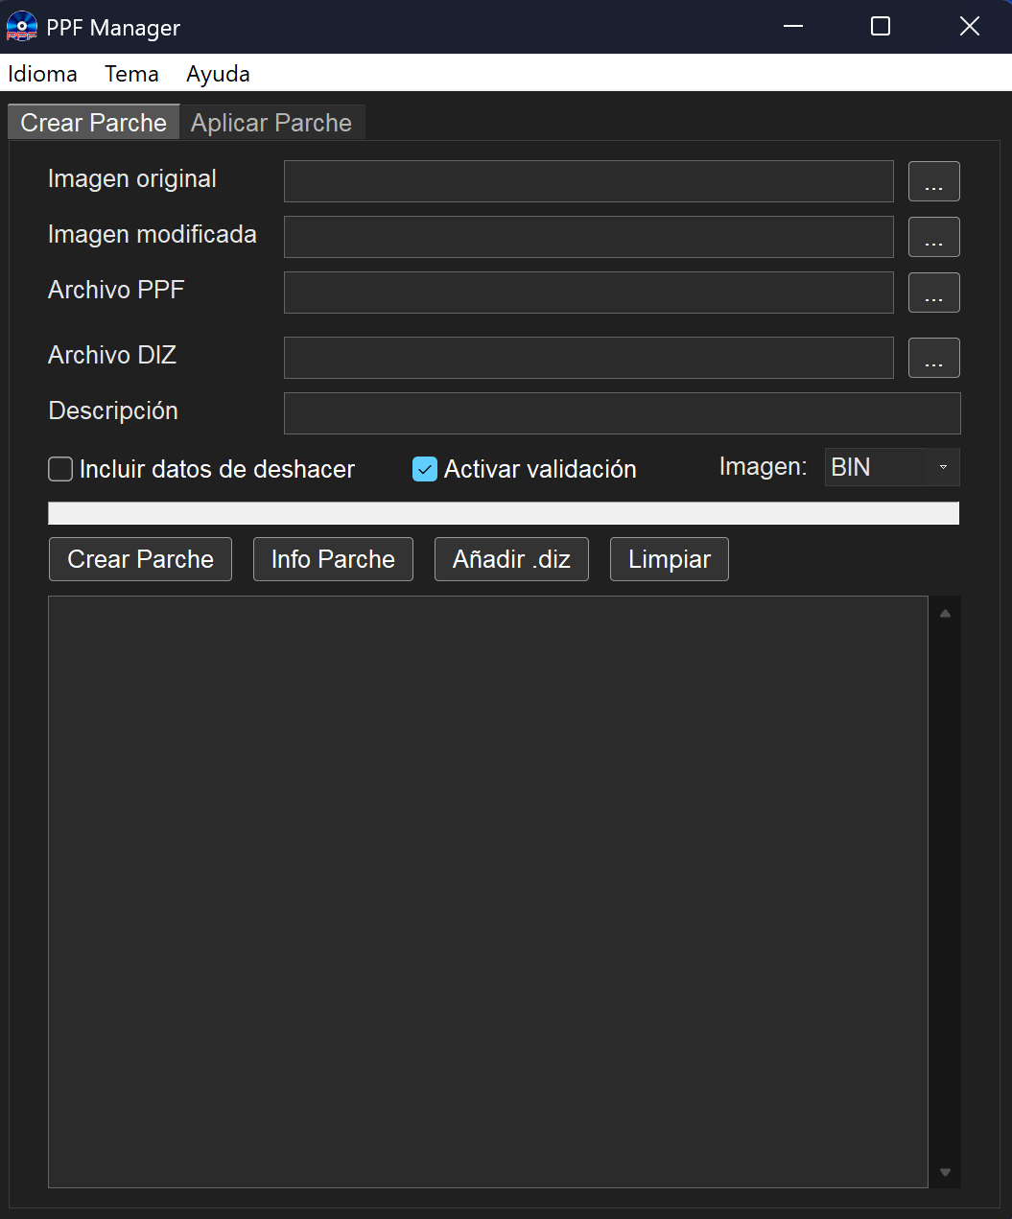Click the Info Parche button

(333, 559)
